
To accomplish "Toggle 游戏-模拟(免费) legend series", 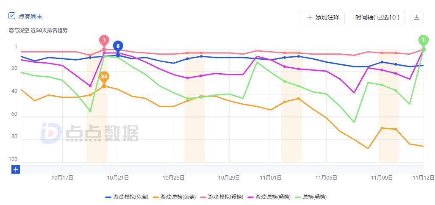I will pyautogui.click(x=127, y=197).
